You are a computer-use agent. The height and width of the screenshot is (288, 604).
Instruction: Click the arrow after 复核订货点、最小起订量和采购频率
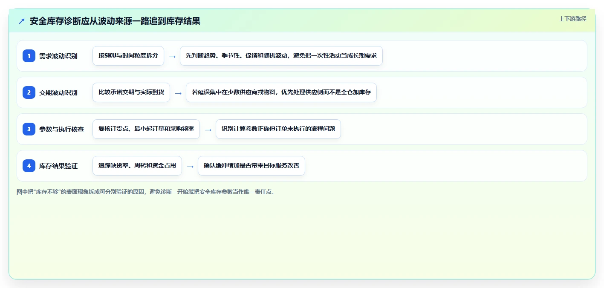tap(208, 130)
